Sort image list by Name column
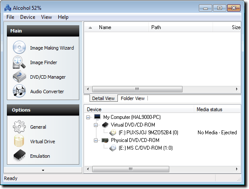This screenshot has width=249, height=189. pyautogui.click(x=105, y=27)
